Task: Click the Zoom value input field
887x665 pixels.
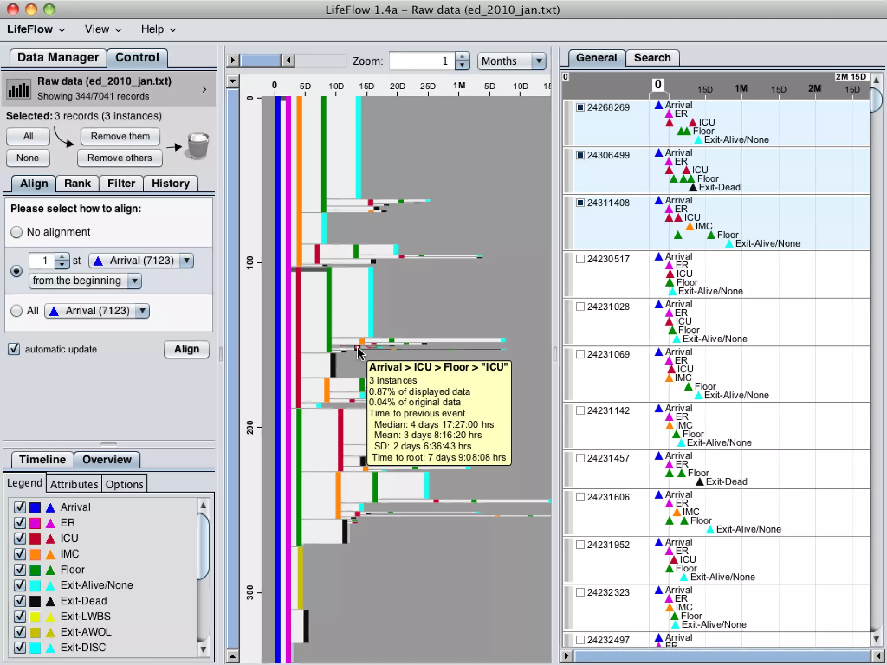Action: tap(421, 61)
